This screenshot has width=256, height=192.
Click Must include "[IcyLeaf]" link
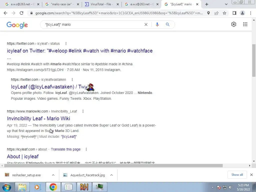point(69,136)
